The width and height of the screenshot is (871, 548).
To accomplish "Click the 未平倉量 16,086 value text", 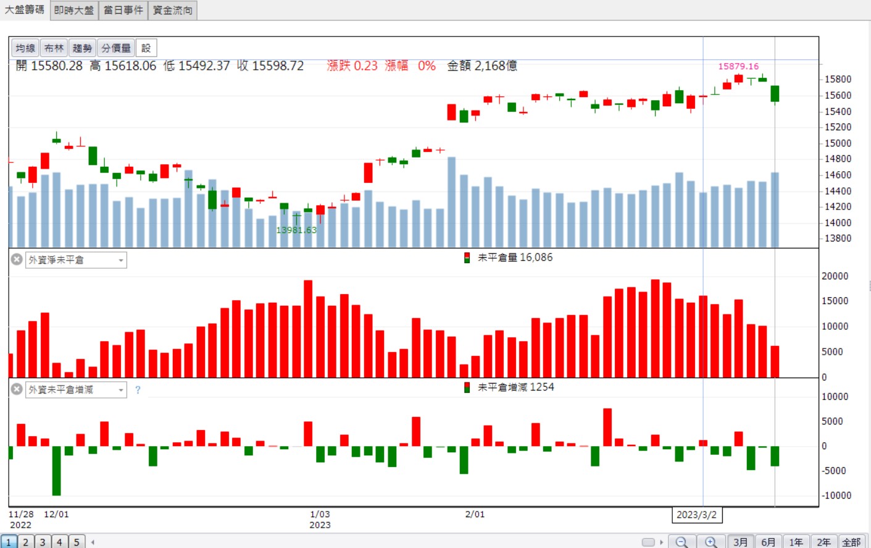I will click(x=515, y=258).
